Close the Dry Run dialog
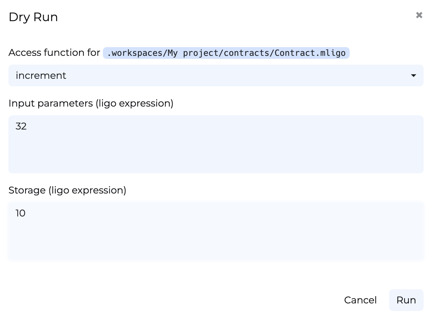This screenshot has width=432, height=317. pyautogui.click(x=419, y=15)
